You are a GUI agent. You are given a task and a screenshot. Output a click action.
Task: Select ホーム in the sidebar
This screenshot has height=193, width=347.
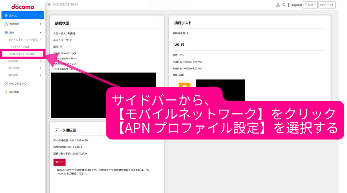coord(23,15)
